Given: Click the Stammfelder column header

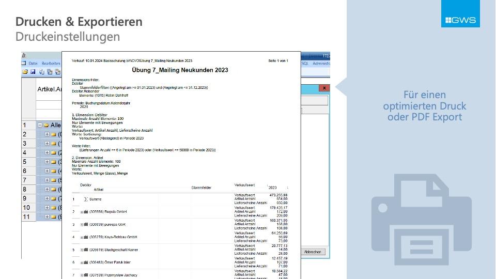Looking at the screenshot, I should pyautogui.click(x=201, y=188).
